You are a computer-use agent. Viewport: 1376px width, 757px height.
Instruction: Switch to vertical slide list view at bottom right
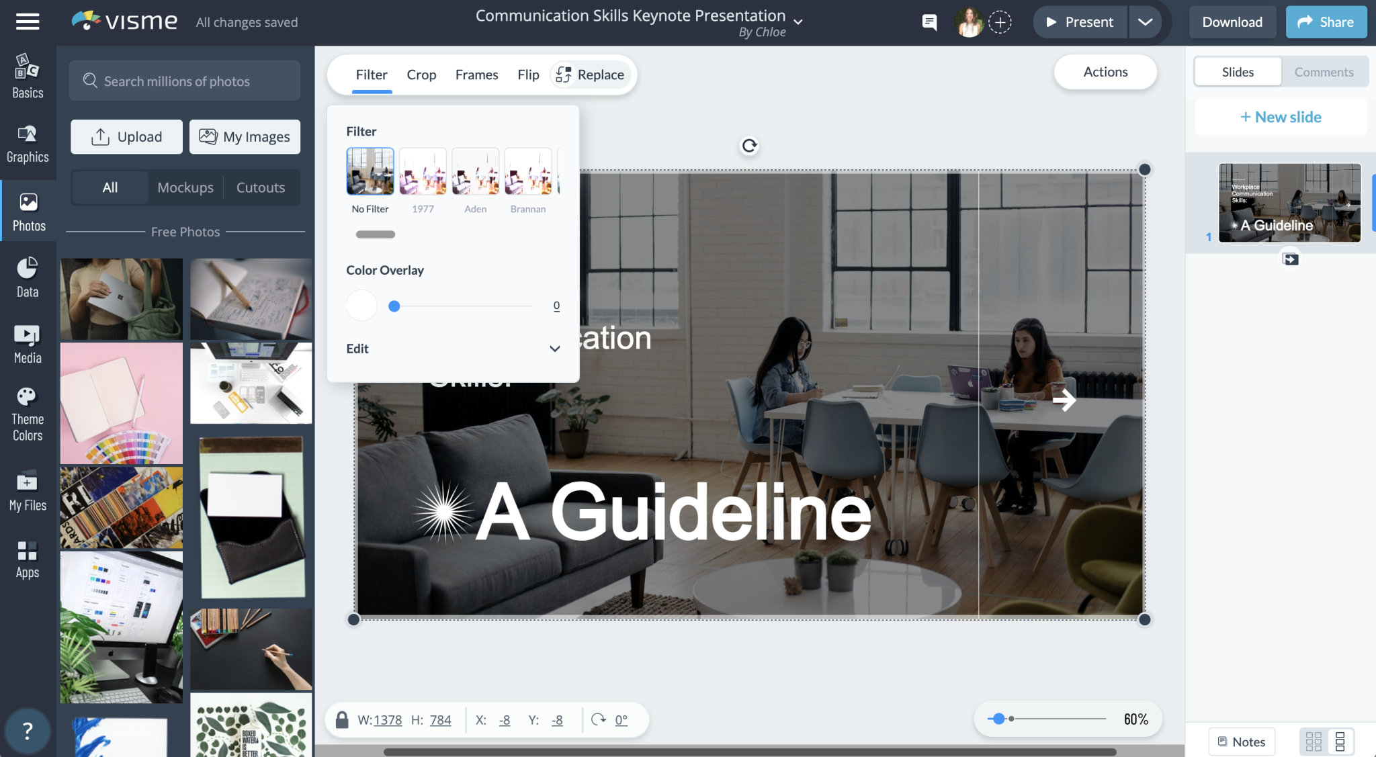coord(1341,741)
